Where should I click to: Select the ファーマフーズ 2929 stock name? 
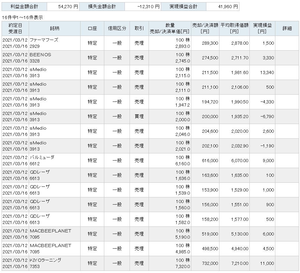coord(44,43)
